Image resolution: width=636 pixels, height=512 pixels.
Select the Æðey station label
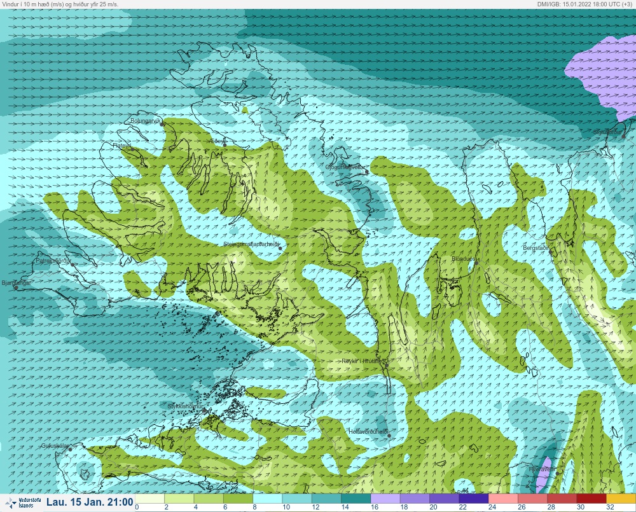tap(218, 141)
